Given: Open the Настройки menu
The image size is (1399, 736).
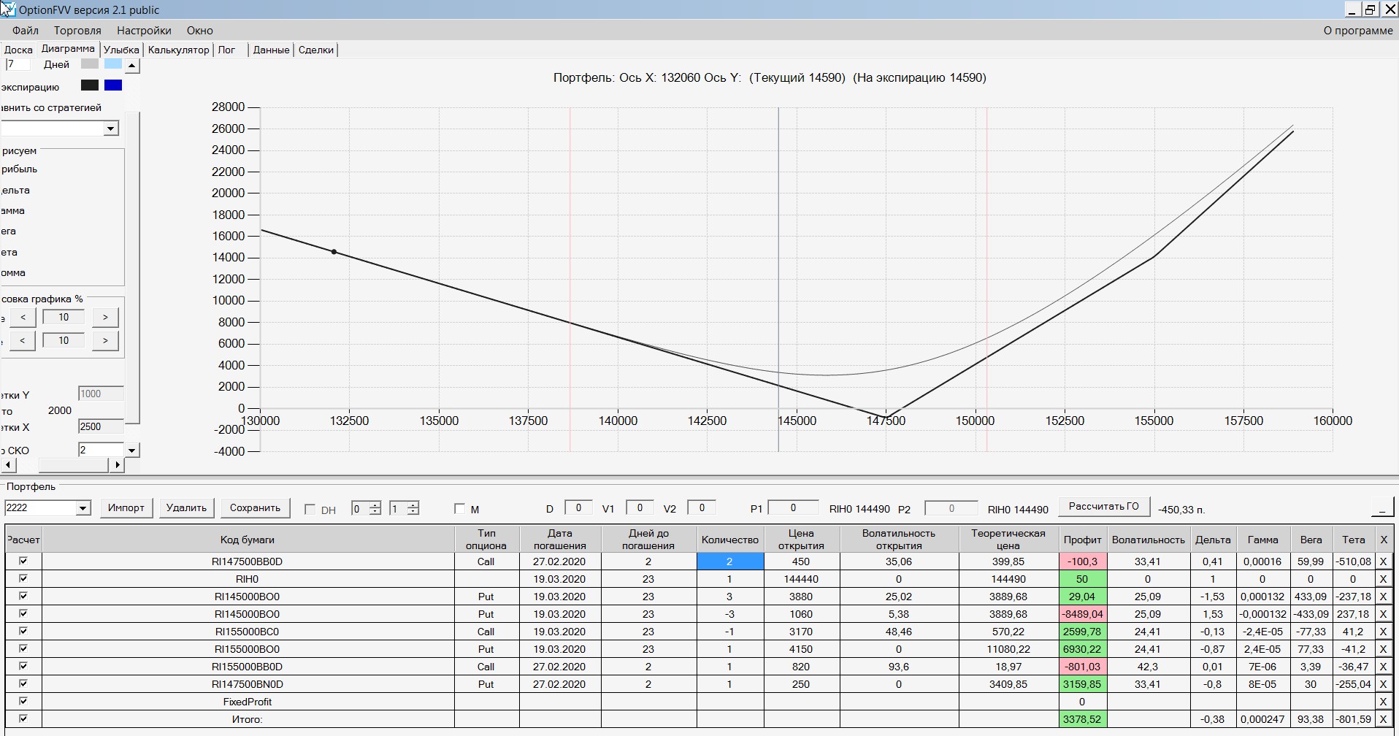Looking at the screenshot, I should [x=144, y=31].
